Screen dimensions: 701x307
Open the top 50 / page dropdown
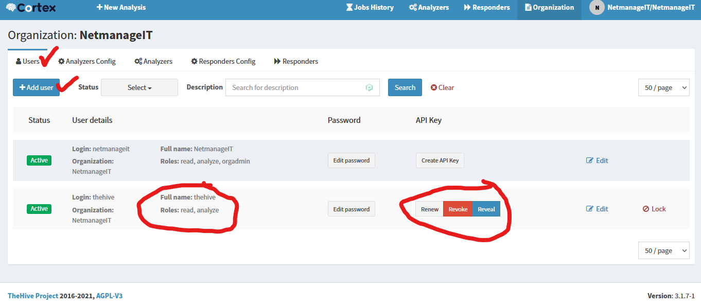663,87
